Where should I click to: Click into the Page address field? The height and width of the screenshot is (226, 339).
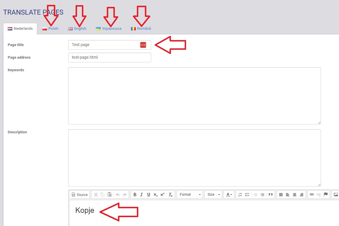tap(109, 58)
